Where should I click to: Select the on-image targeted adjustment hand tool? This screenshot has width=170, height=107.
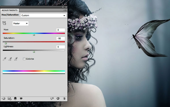[4, 23]
